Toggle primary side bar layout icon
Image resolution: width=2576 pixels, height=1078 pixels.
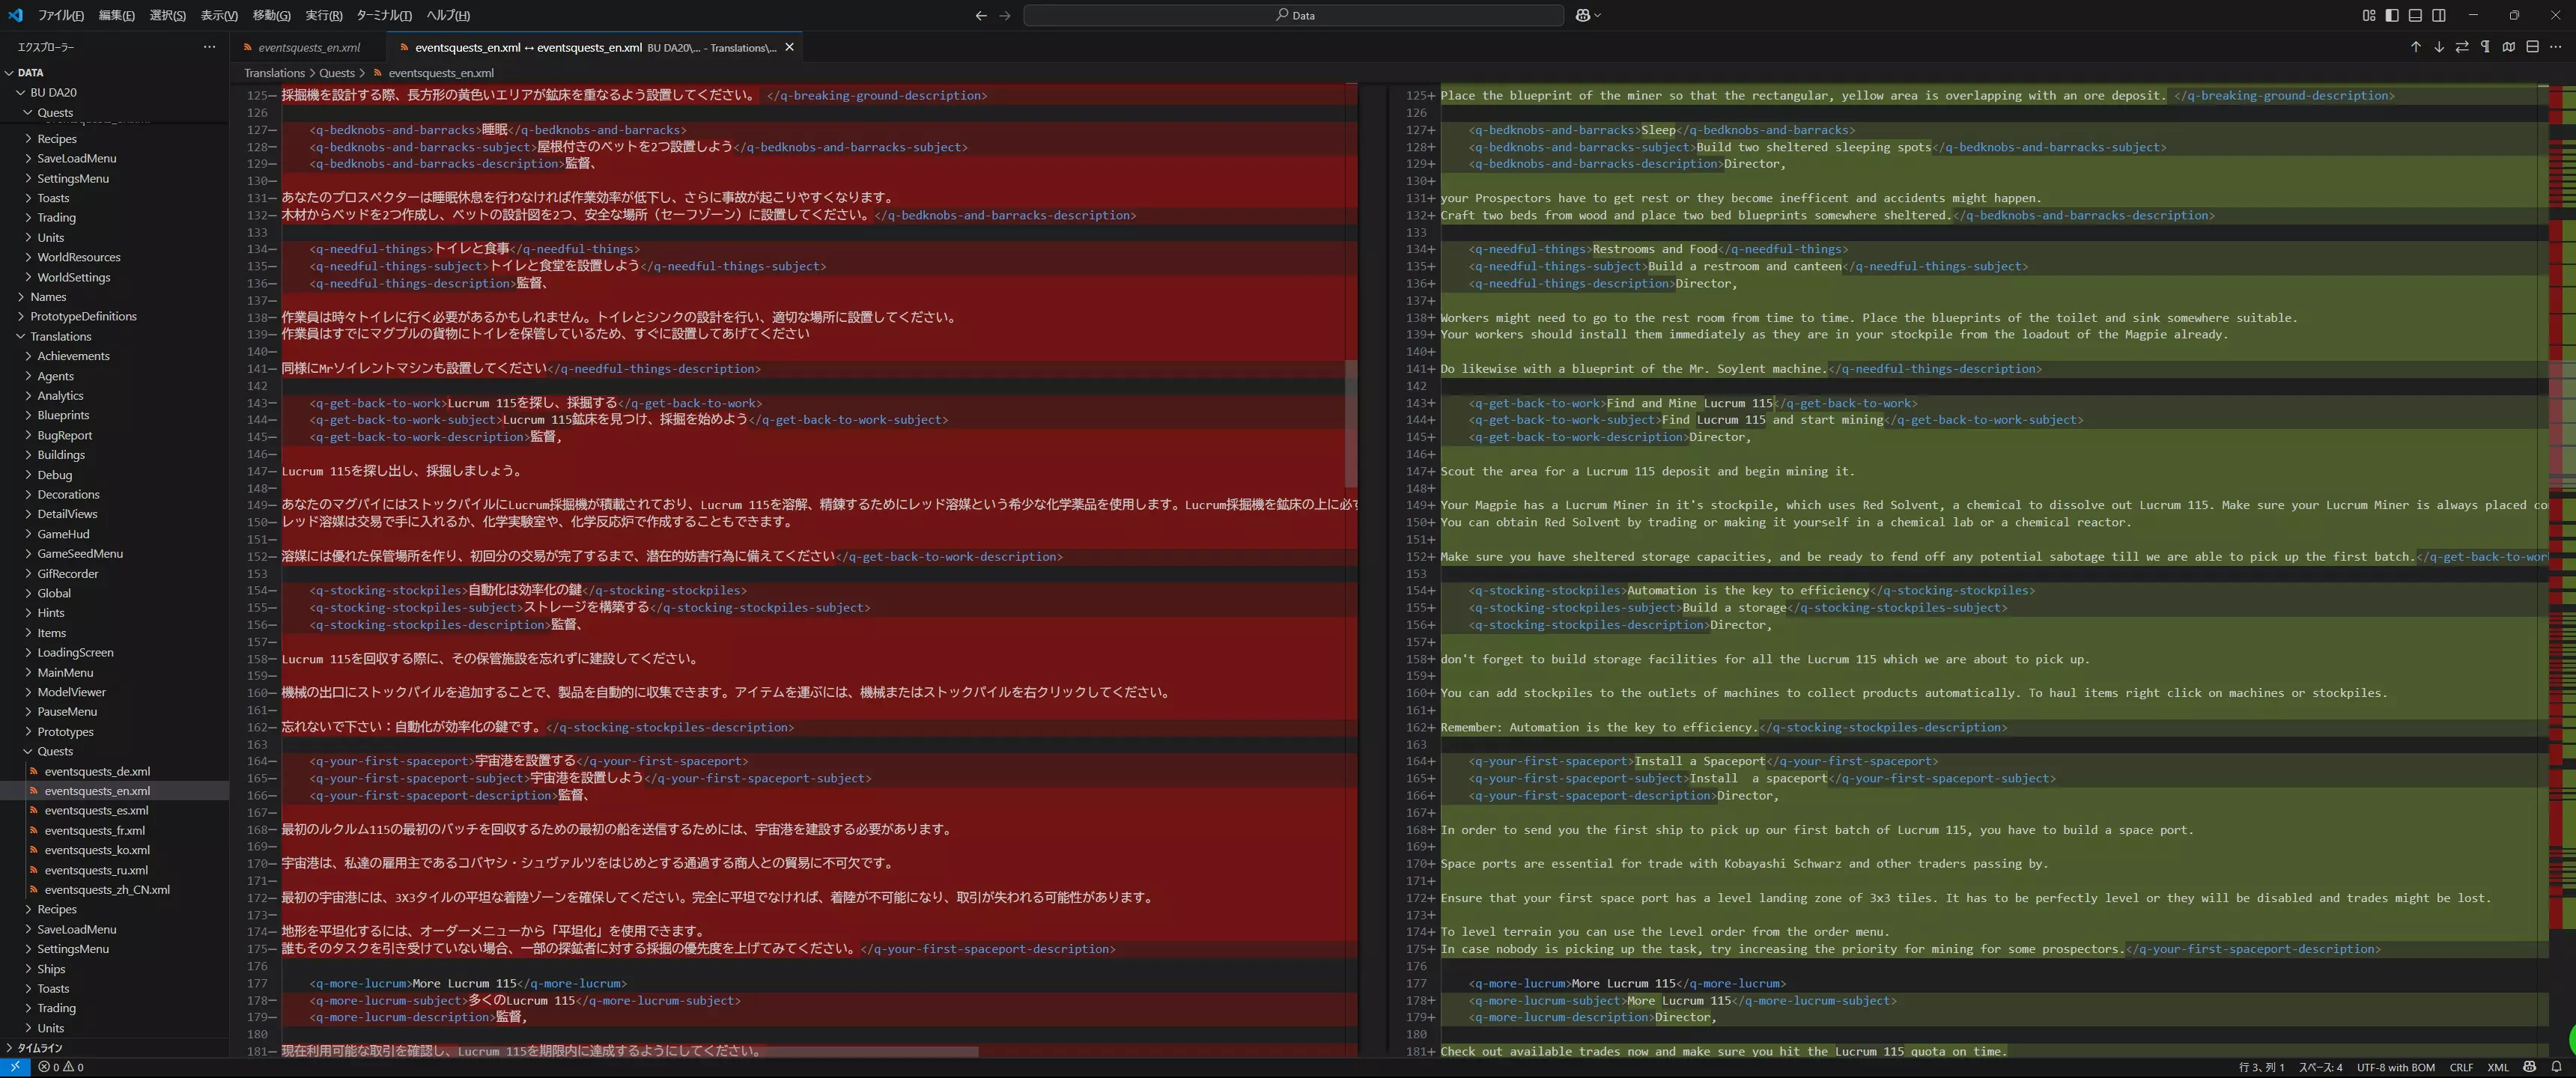(x=2392, y=15)
